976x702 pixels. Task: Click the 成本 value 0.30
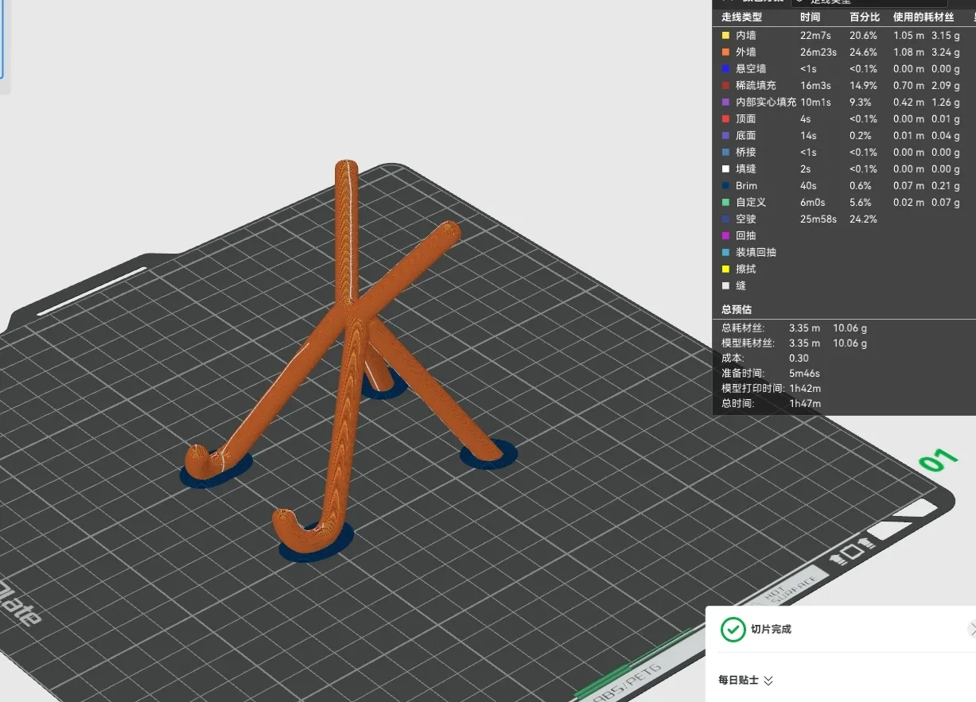pos(799,358)
